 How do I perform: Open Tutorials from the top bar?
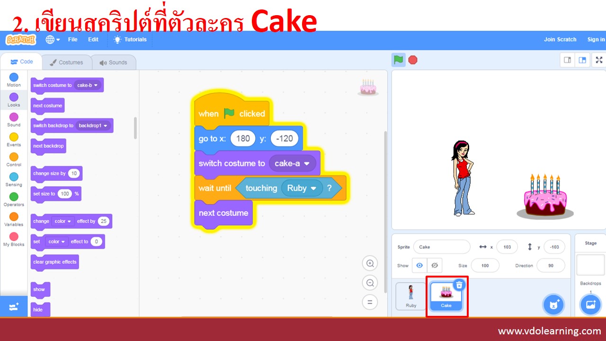tap(130, 40)
